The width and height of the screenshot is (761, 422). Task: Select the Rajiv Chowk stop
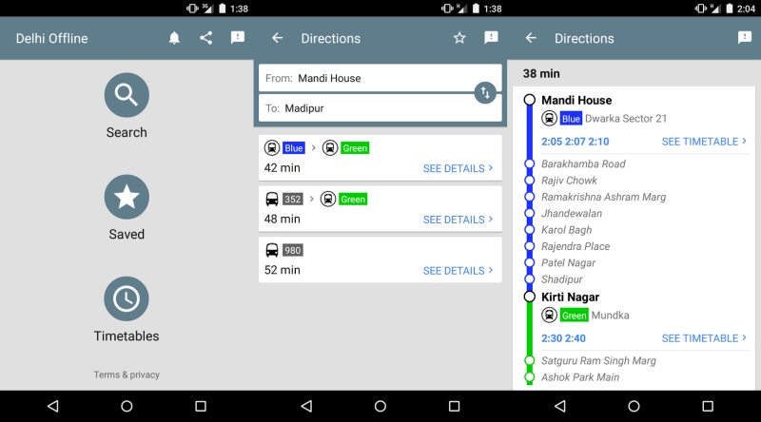[569, 181]
